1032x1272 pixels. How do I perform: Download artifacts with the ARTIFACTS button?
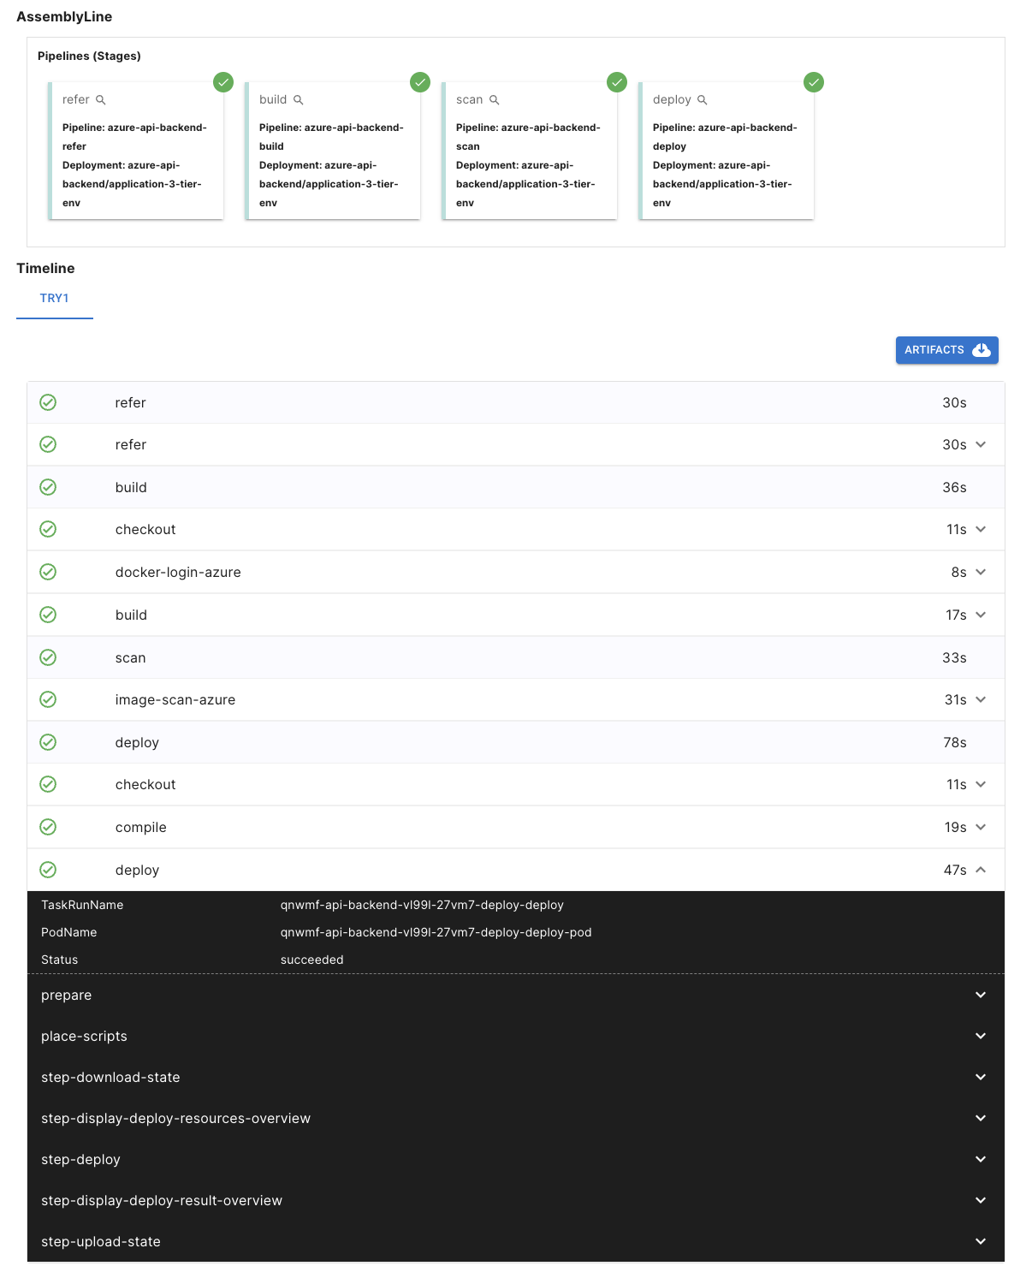coord(946,350)
